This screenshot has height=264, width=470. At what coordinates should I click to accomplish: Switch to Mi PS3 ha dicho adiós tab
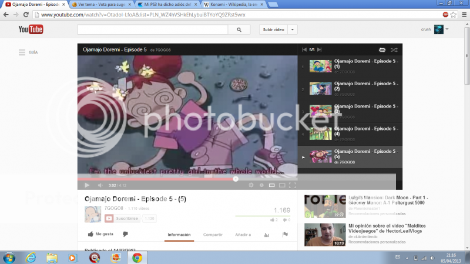click(167, 5)
